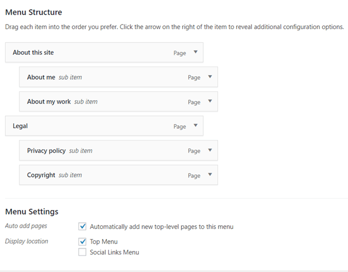
Task: Click the Top Menu label text
Action: click(103, 242)
